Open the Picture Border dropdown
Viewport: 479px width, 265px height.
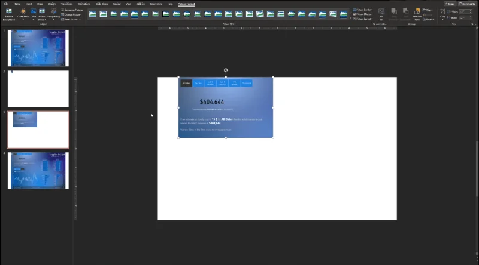pyautogui.click(x=363, y=10)
